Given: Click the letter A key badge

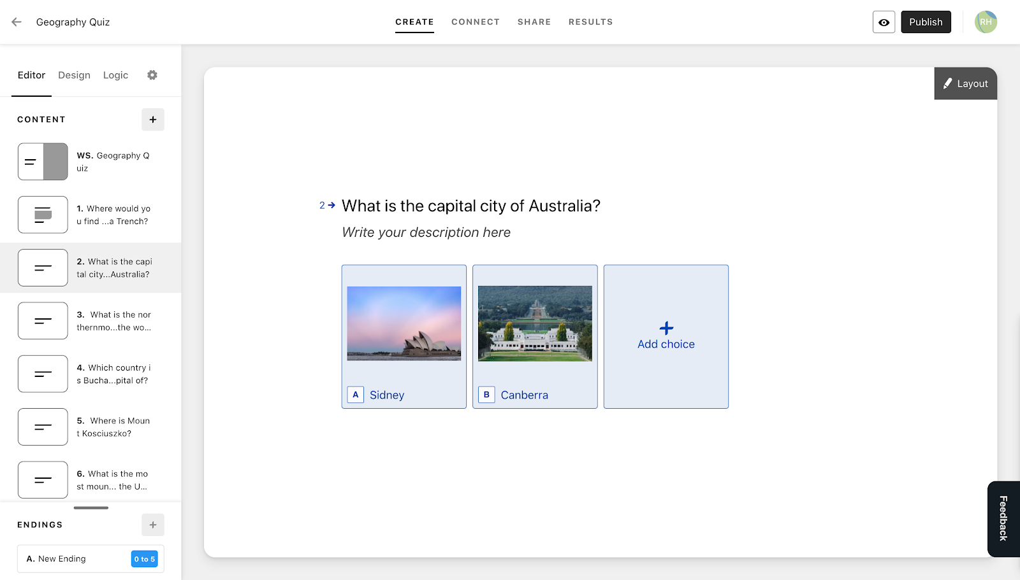Looking at the screenshot, I should (356, 395).
